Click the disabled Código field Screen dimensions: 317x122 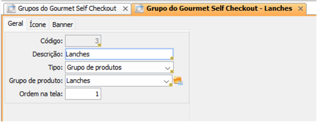click(x=83, y=41)
